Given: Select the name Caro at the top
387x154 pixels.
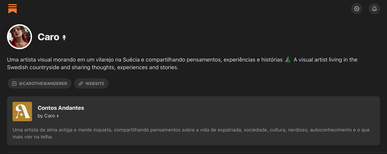Looking at the screenshot, I should 49,37.
